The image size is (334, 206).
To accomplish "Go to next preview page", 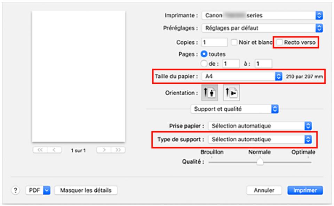I will [104, 150].
